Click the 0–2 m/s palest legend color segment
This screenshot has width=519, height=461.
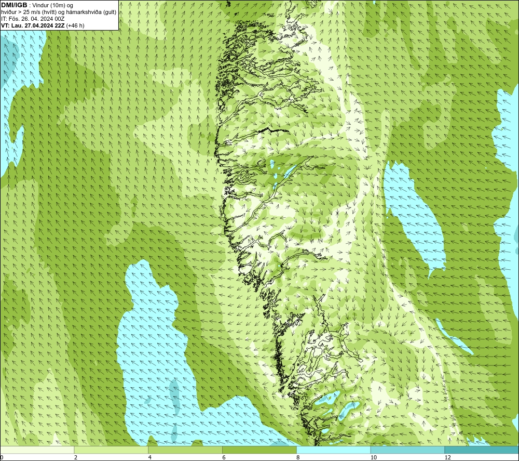click(37, 450)
